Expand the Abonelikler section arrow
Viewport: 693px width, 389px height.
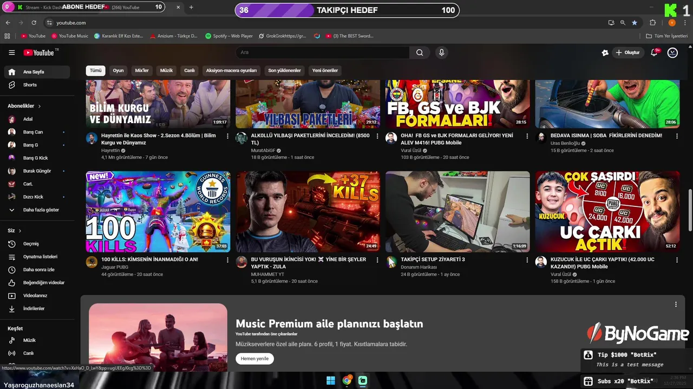click(x=40, y=106)
